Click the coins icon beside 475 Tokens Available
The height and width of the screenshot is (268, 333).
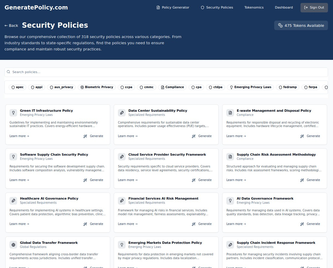[x=280, y=26]
